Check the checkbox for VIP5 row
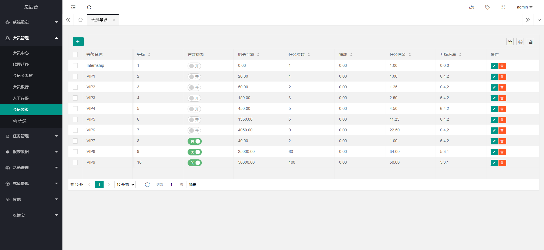544x250 pixels. point(75,119)
